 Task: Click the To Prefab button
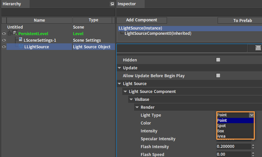[243, 20]
